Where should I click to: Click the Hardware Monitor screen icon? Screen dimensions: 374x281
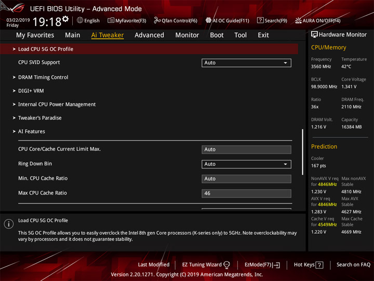[314, 35]
